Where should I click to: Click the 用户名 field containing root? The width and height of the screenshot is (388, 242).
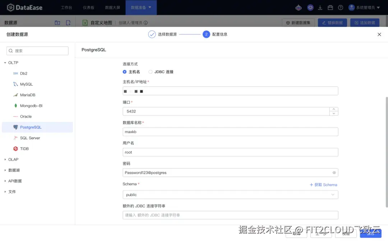[230, 152]
